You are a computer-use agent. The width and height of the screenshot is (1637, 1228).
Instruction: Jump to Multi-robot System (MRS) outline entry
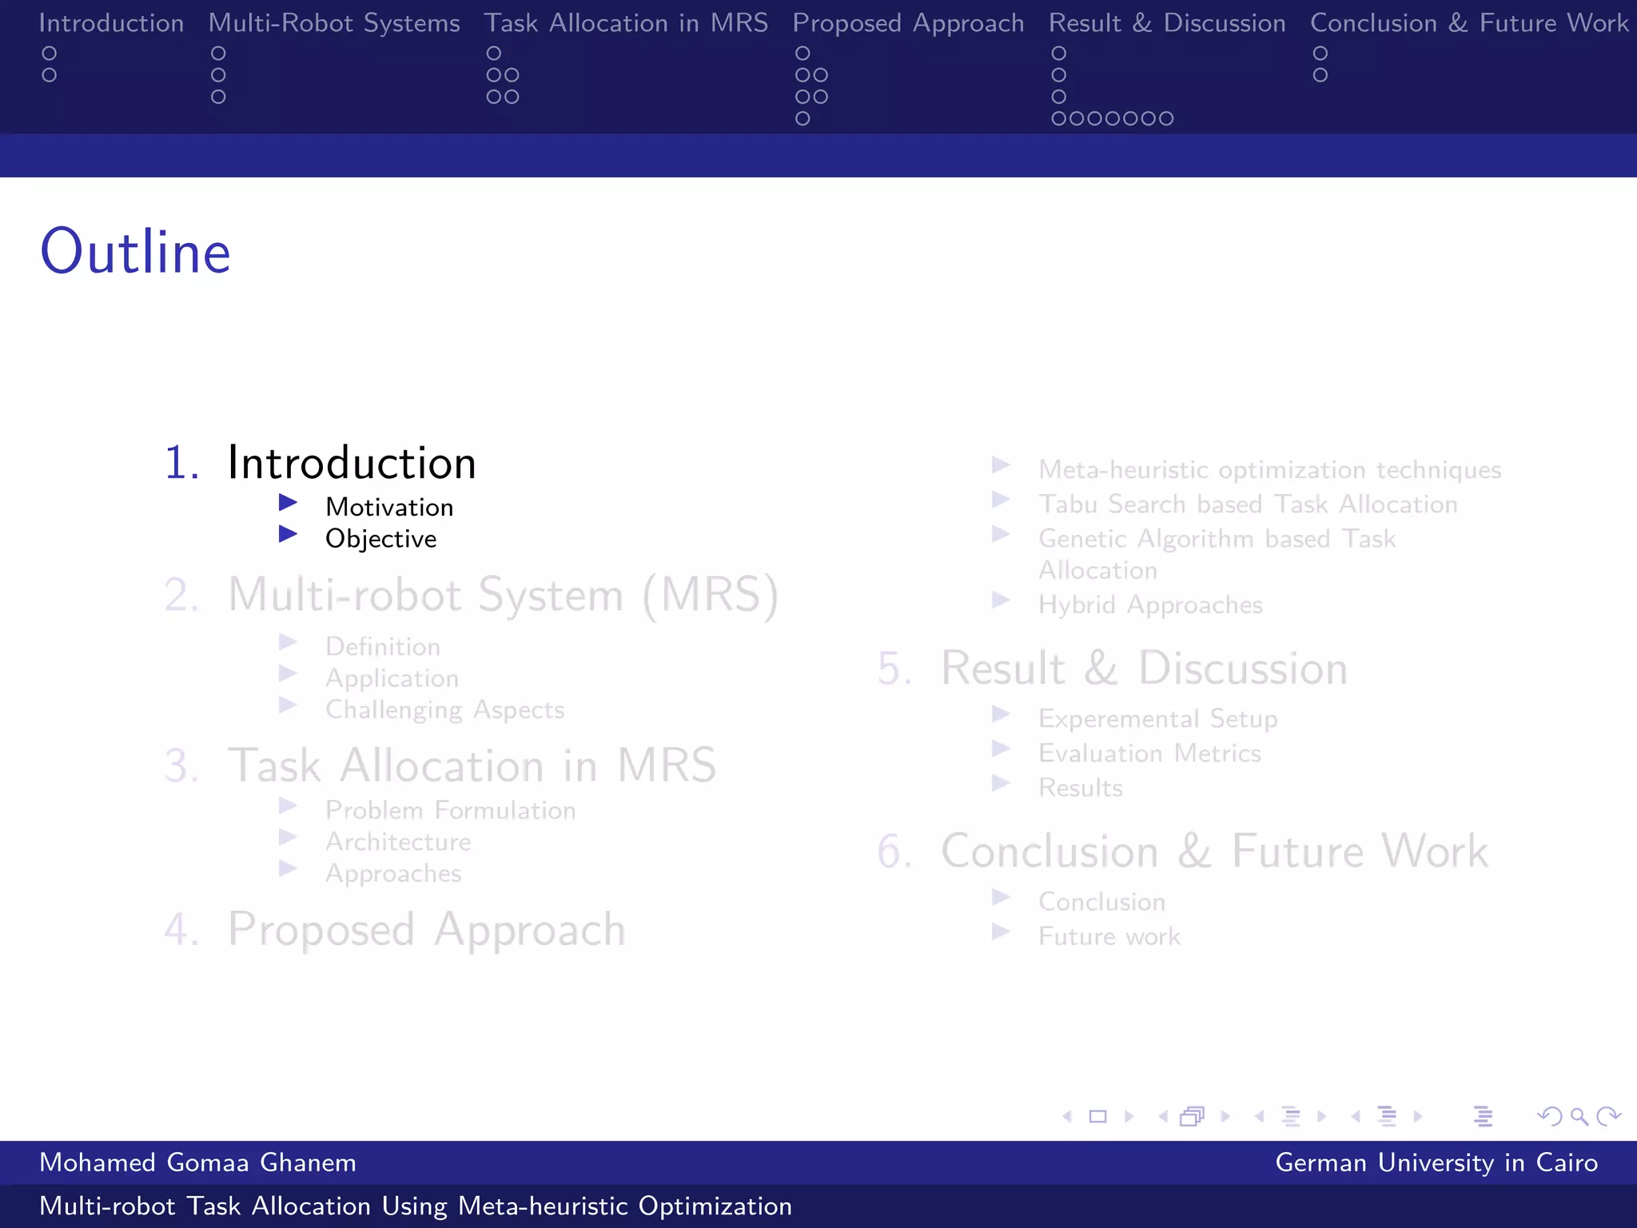[x=503, y=596]
